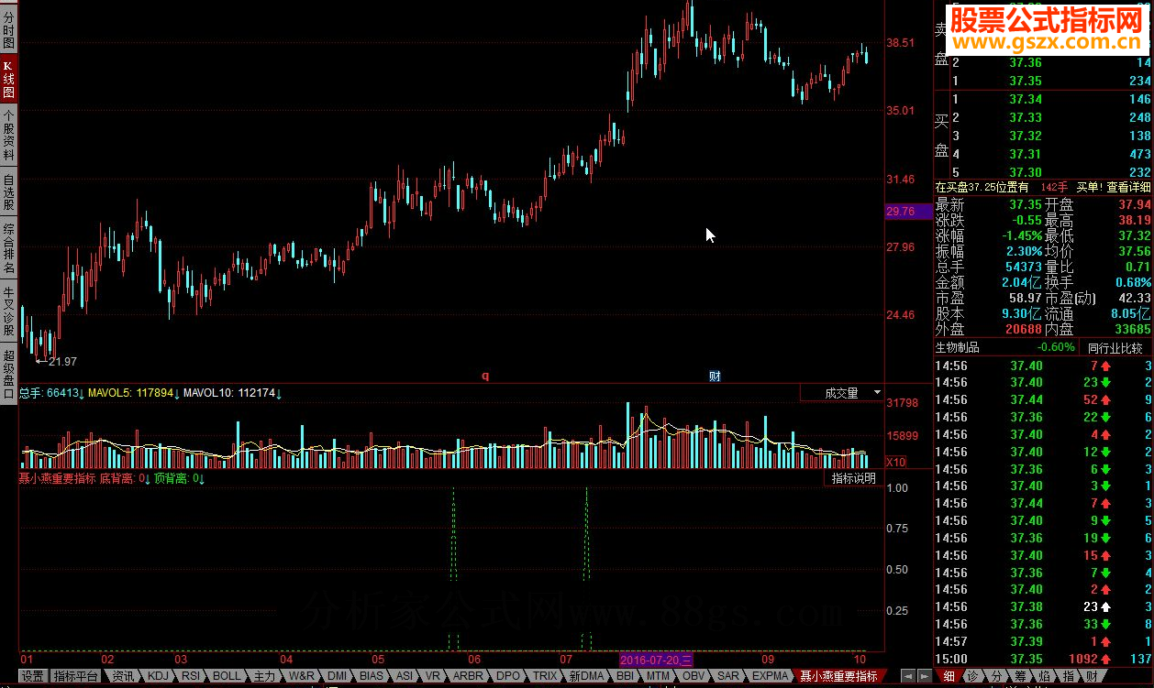Image resolution: width=1154 pixels, height=688 pixels.
Task: Select the TRIX indicator tab
Action: click(x=545, y=676)
